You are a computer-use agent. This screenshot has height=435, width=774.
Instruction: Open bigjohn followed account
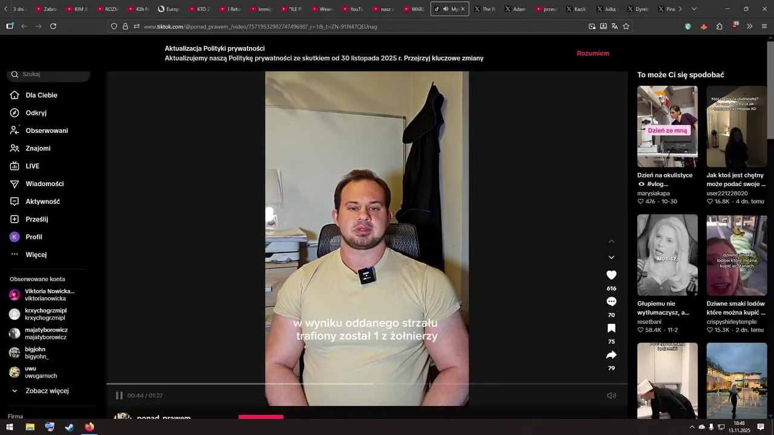pyautogui.click(x=29, y=353)
